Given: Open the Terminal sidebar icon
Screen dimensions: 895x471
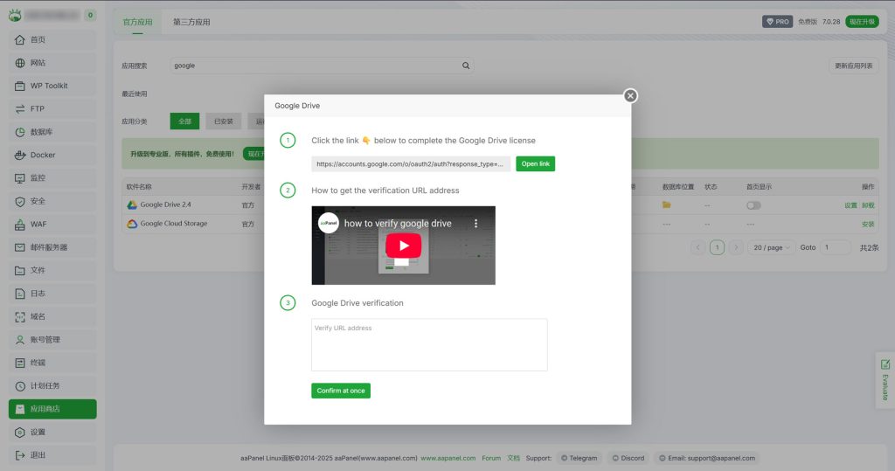Looking at the screenshot, I should pyautogui.click(x=20, y=363).
